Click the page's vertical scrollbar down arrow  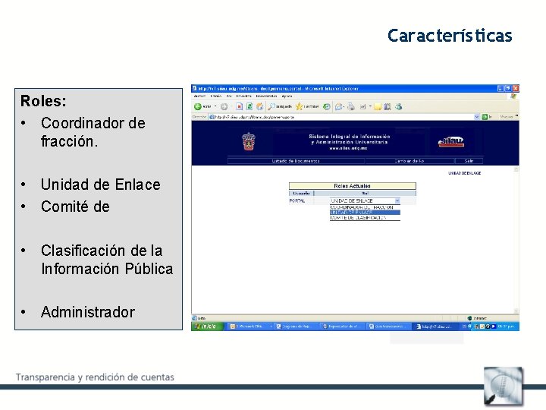click(x=516, y=311)
